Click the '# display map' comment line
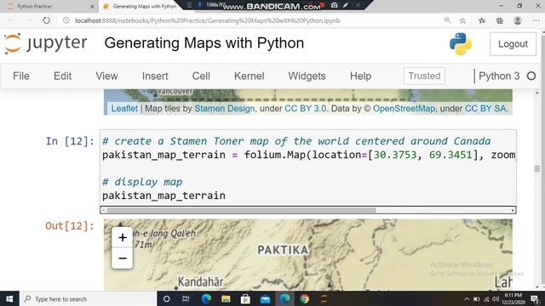The width and height of the screenshot is (545, 306). click(x=142, y=182)
